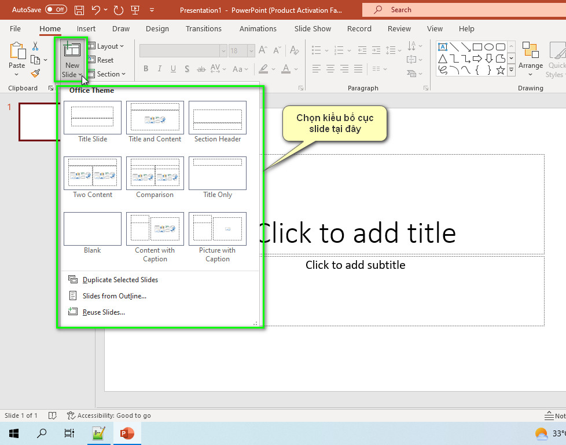This screenshot has height=445, width=566.
Task: Click the taskbar search magnifier
Action: click(x=42, y=433)
